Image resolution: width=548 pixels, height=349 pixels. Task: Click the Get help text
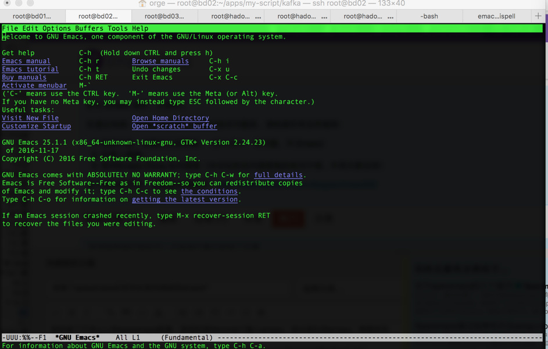pos(18,53)
